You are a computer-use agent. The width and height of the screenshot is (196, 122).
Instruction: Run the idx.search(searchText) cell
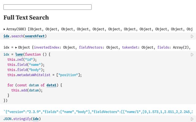pos(192,36)
